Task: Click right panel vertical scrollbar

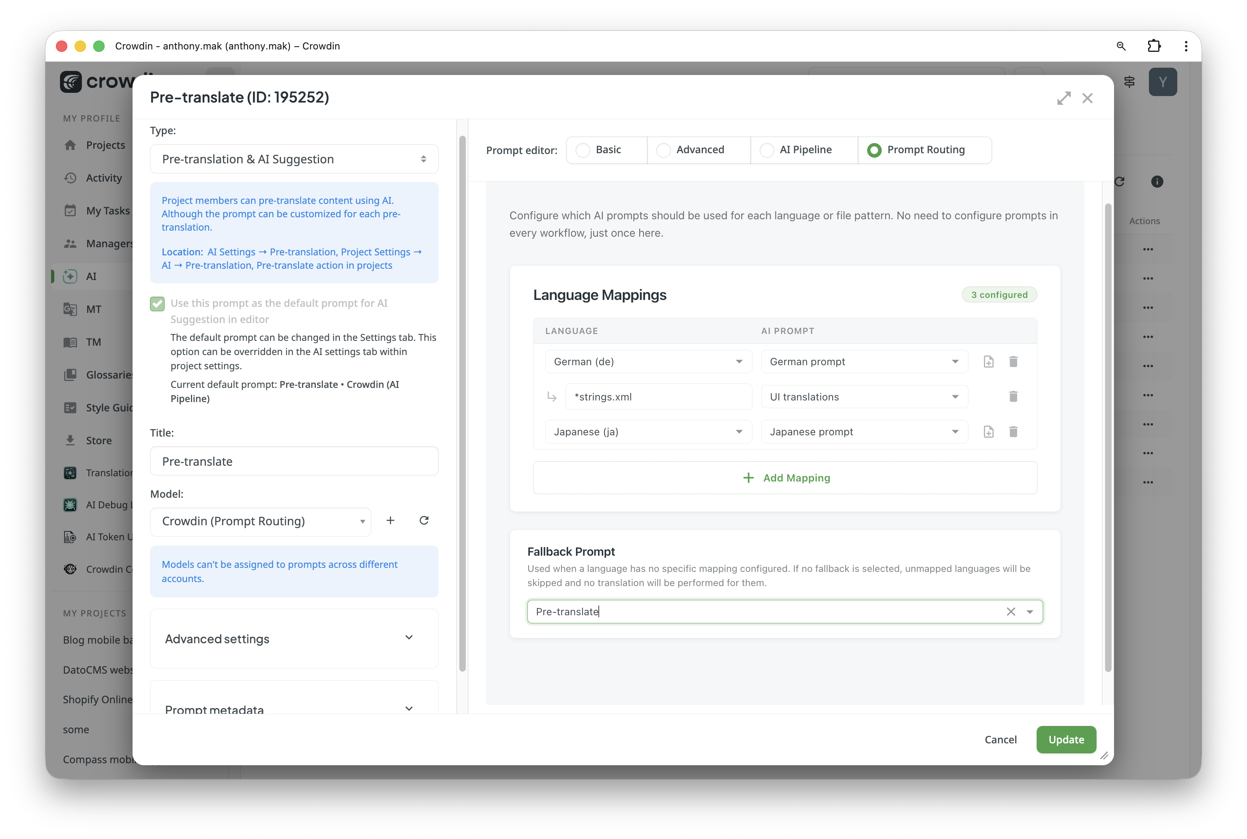Action: [x=1108, y=437]
